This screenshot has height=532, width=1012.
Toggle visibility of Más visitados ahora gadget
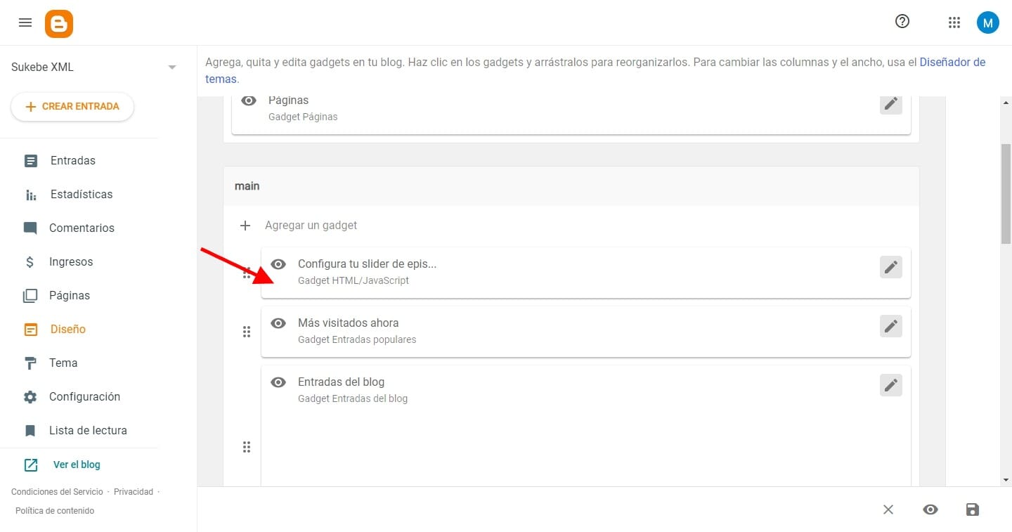click(278, 323)
